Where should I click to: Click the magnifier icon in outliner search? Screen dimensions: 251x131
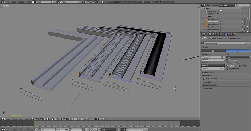[x=237, y=5]
